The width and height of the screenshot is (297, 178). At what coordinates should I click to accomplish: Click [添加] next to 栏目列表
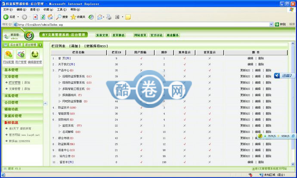[75, 46]
